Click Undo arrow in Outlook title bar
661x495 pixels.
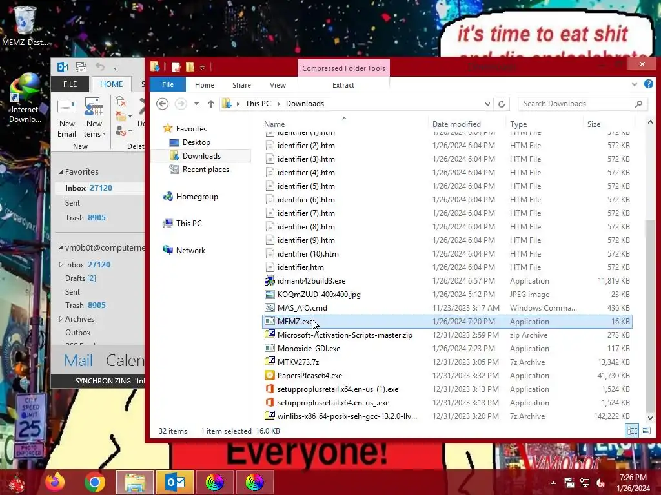pyautogui.click(x=100, y=66)
